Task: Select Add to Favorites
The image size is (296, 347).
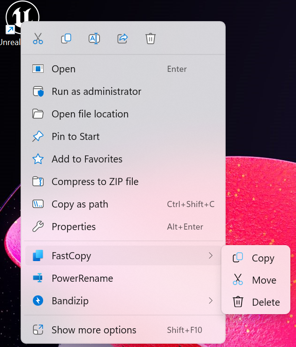Action: coord(124,159)
